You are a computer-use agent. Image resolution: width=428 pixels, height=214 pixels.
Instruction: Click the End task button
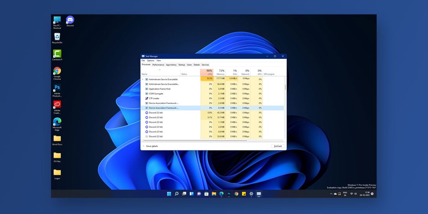278,146
